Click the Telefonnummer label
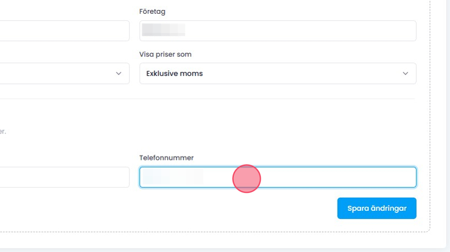 pyautogui.click(x=166, y=158)
